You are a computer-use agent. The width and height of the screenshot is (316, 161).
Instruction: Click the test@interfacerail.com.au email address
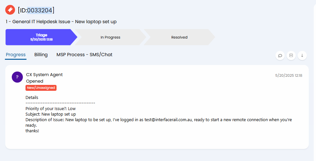(x=168, y=120)
